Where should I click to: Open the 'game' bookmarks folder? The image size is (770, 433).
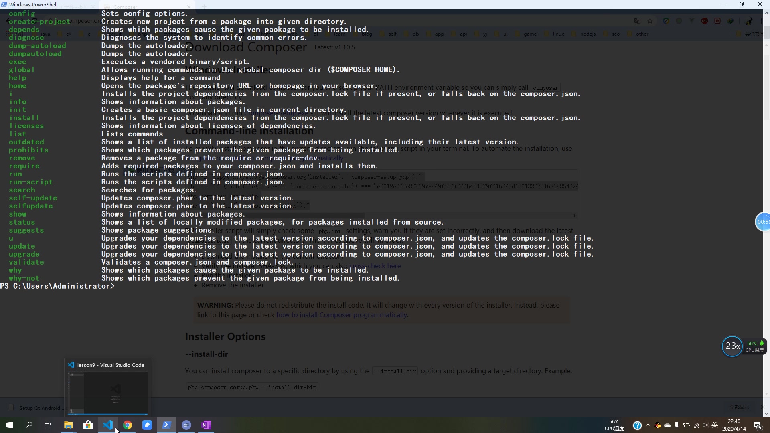pyautogui.click(x=526, y=34)
